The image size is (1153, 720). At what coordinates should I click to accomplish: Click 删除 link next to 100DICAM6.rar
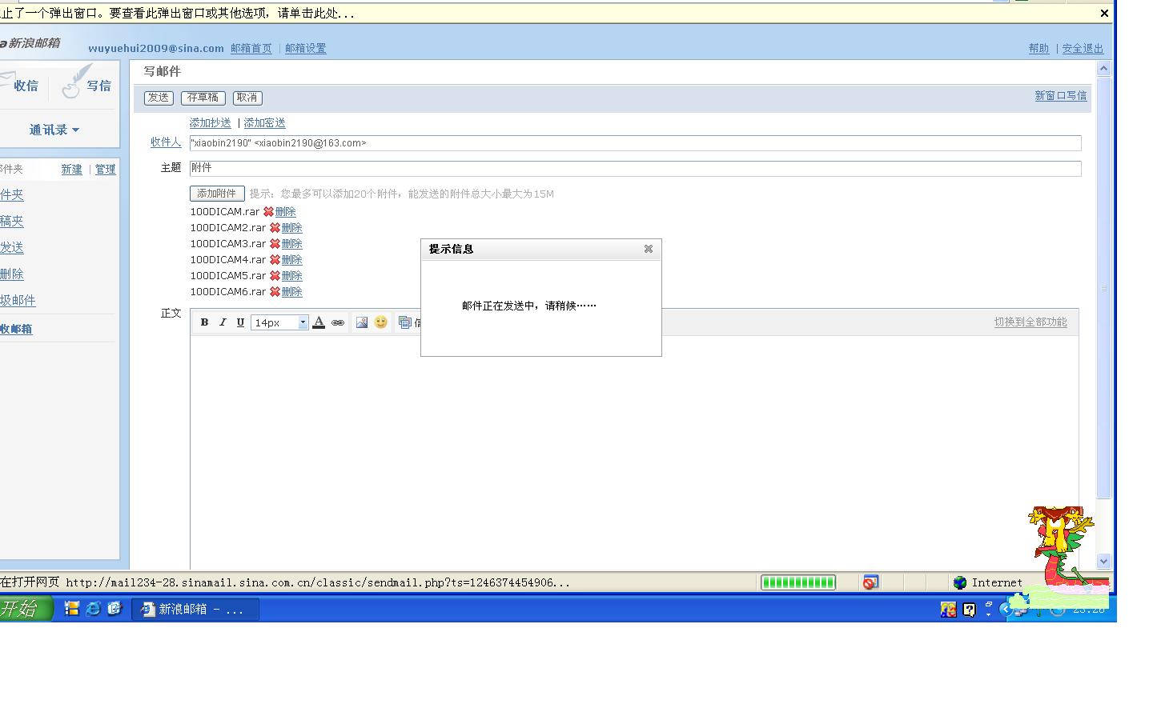tap(292, 292)
